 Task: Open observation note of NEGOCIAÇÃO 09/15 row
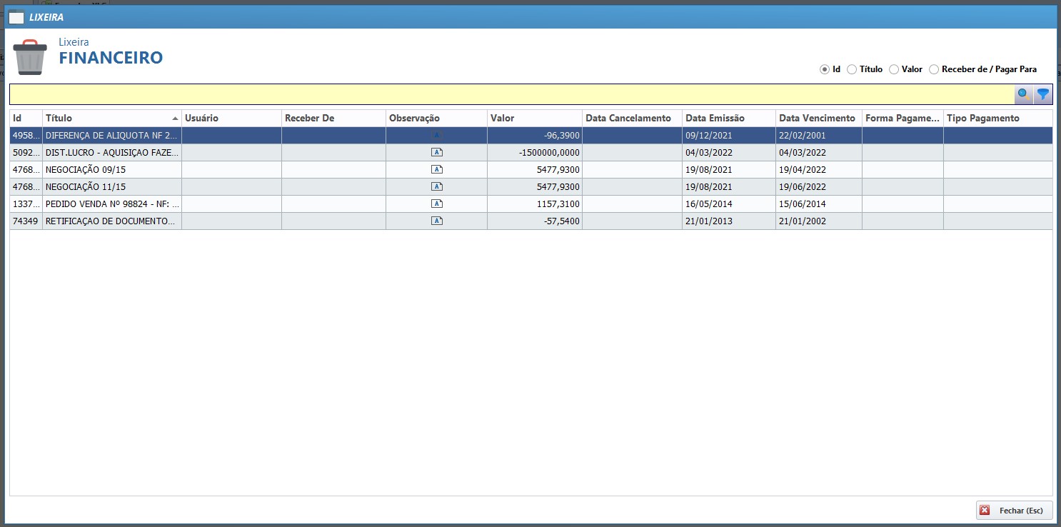pos(437,169)
